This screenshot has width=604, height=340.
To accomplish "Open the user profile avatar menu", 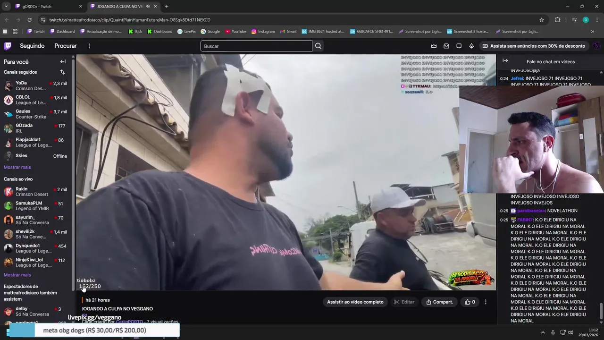I will 596,46.
